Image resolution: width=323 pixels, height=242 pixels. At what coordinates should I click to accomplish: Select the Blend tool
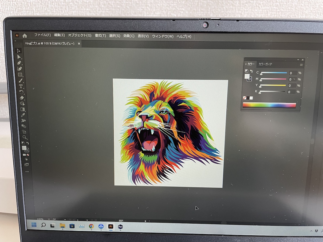[x=24, y=126]
